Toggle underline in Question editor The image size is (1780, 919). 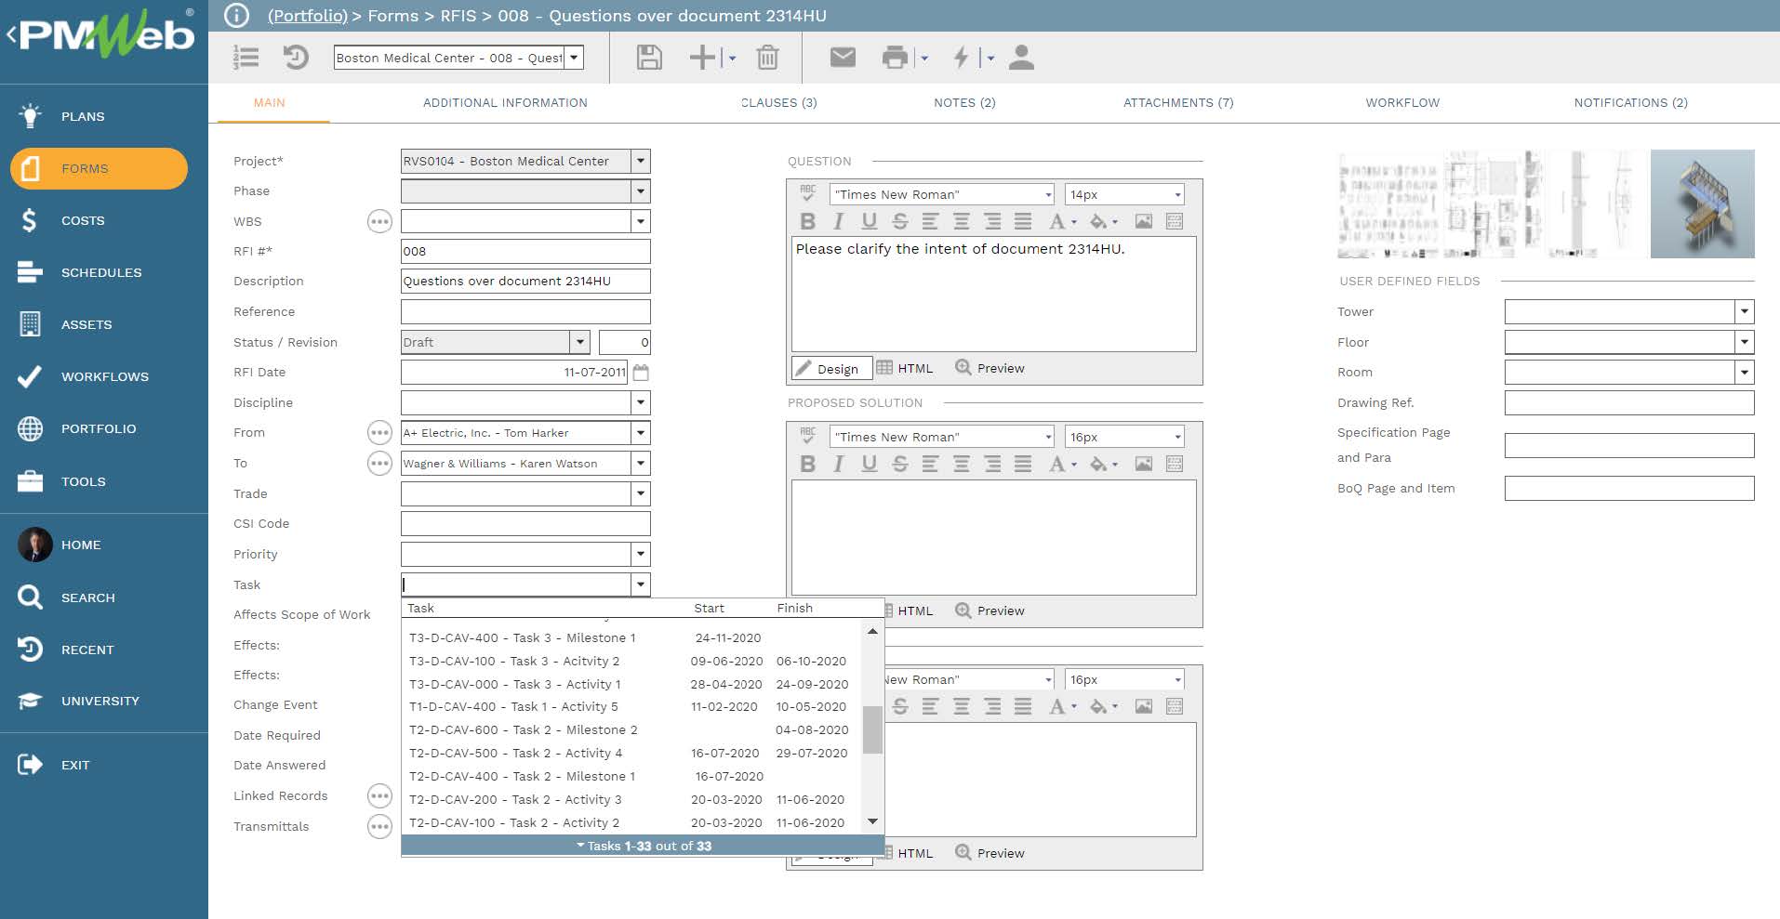pos(869,221)
